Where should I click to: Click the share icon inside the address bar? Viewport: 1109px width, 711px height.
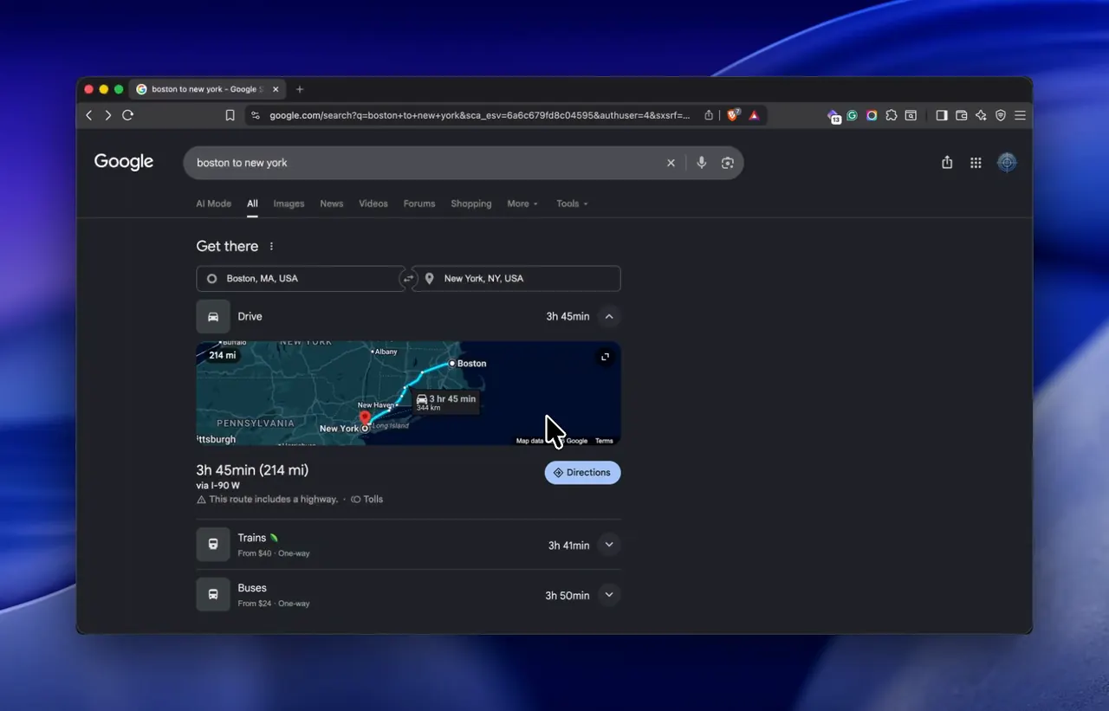tap(709, 115)
